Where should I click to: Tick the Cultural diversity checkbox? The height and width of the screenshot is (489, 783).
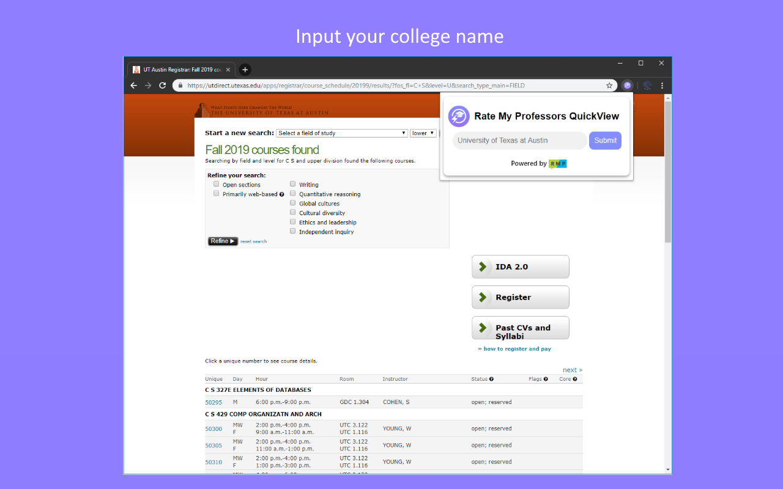(292, 212)
